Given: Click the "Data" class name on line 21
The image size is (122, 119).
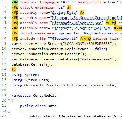Looking at the screenshot, I should pos(52,106).
